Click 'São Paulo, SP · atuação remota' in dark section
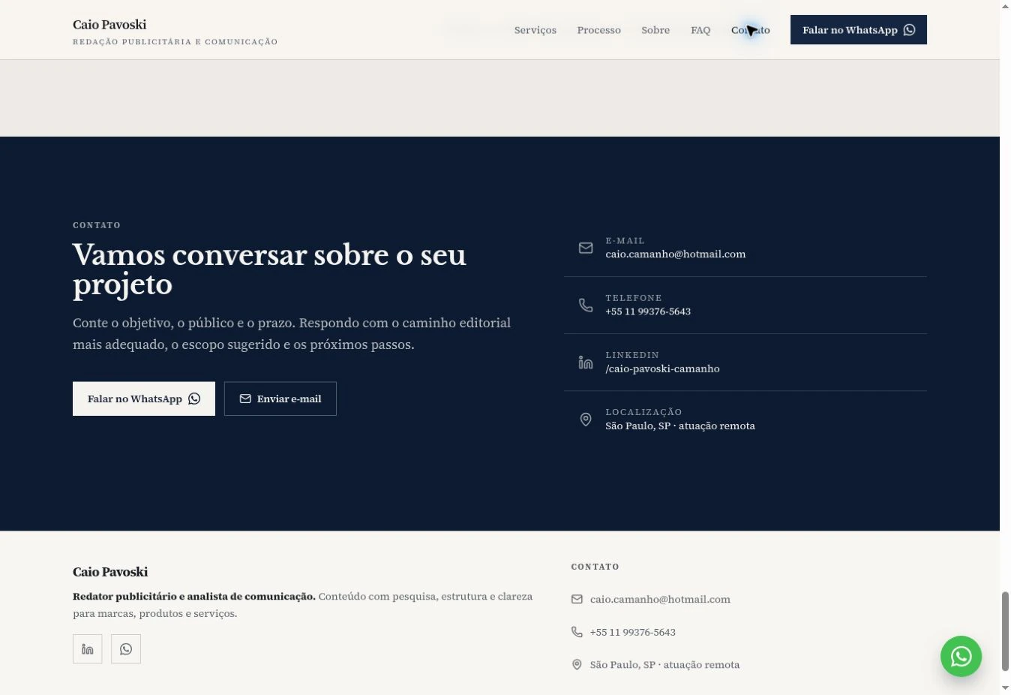This screenshot has height=695, width=1011. 680,426
